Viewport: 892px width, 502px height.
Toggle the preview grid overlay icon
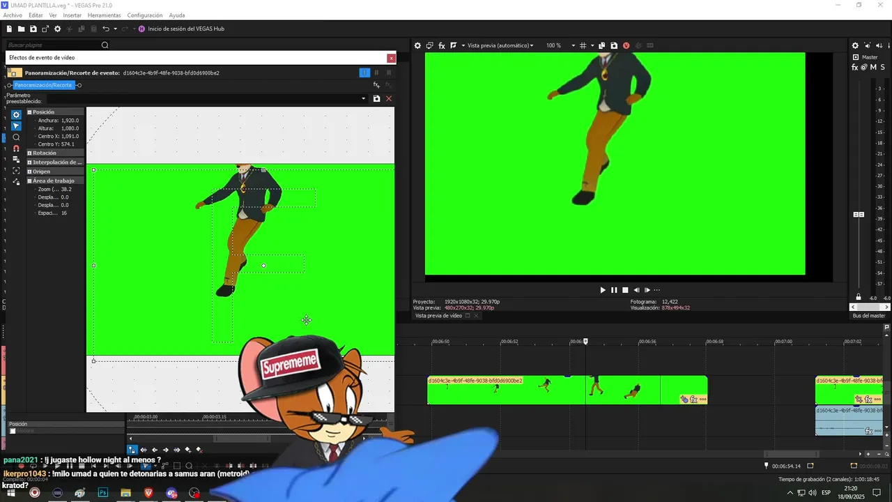[583, 45]
